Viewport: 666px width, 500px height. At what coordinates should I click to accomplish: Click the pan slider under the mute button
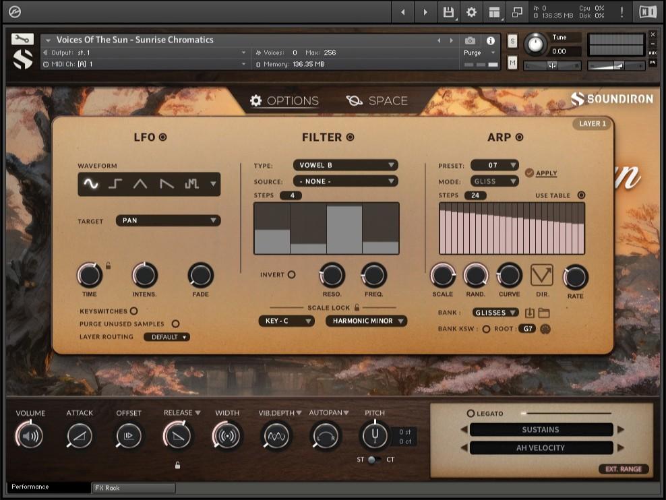tap(552, 65)
